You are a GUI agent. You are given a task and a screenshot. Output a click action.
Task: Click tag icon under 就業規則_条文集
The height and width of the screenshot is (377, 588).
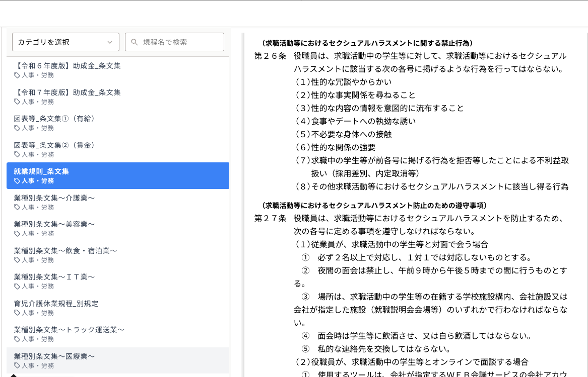tap(17, 181)
